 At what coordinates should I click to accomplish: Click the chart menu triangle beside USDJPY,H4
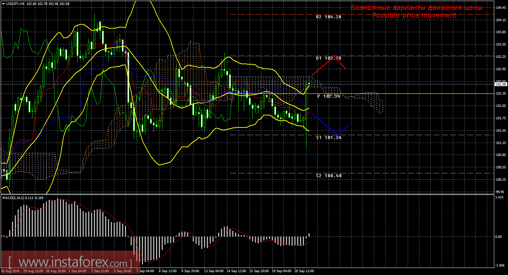coord(3,4)
